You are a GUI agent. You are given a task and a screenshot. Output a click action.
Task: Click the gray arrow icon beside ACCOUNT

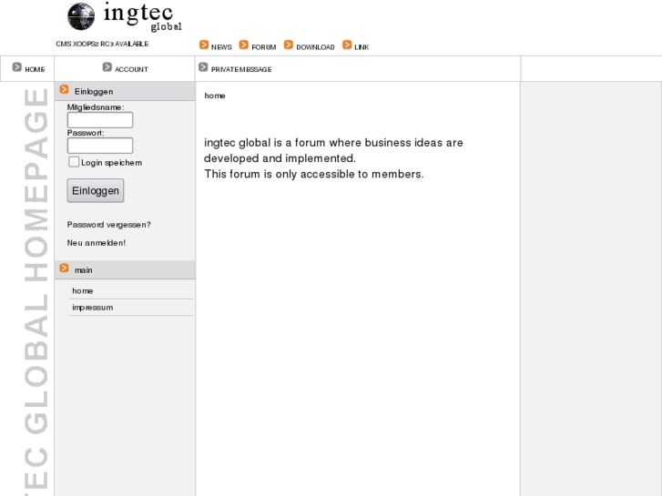107,67
